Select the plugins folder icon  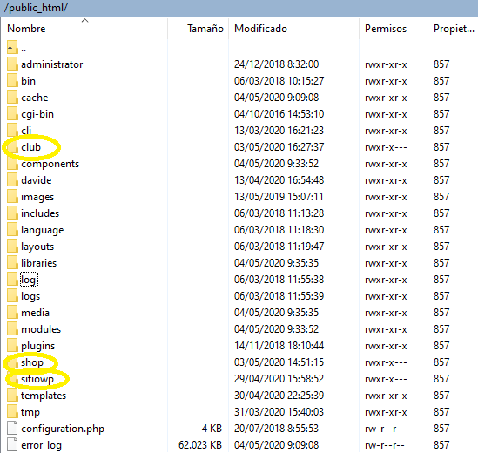[12, 345]
